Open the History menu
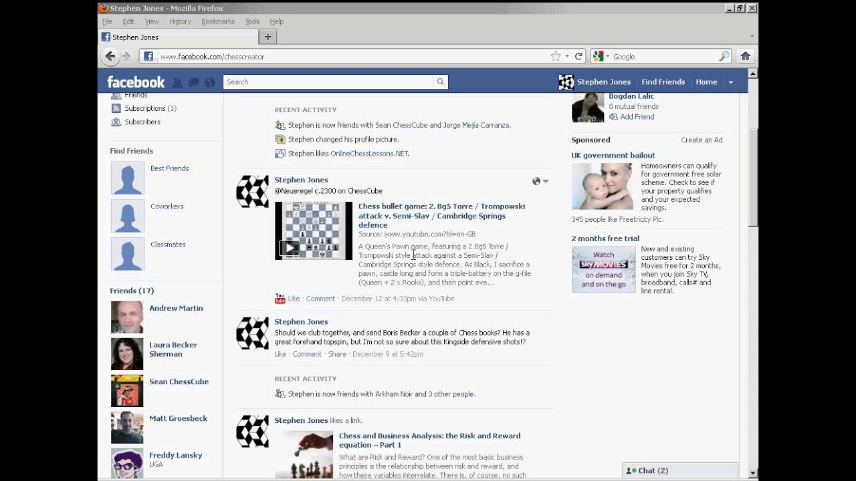 coord(180,21)
